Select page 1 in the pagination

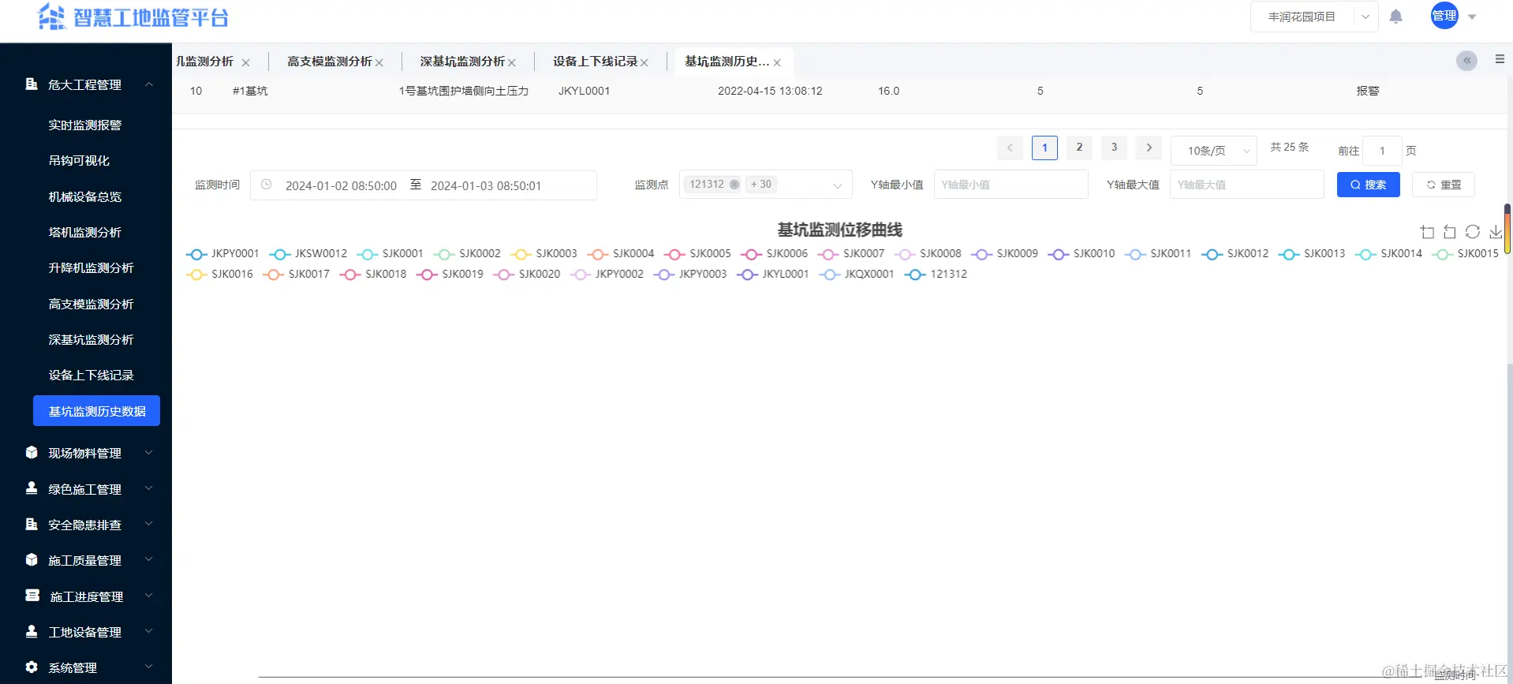pyautogui.click(x=1044, y=148)
